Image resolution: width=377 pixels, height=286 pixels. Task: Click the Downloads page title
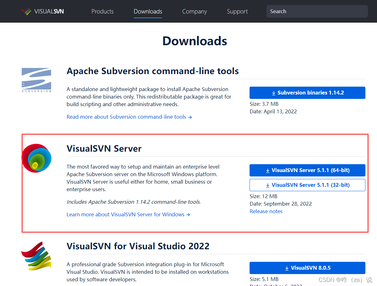pyautogui.click(x=195, y=41)
